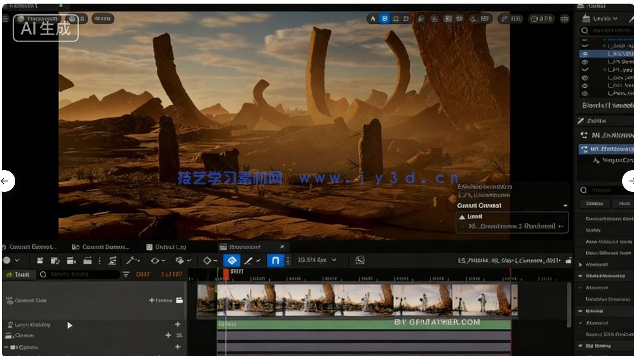This screenshot has width=634, height=356.
Task: Click the plus button on camera track
Action: click(152, 300)
